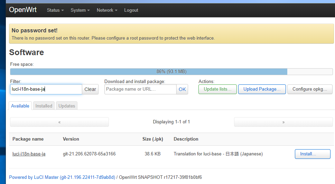Viewport: 335px width, 184px height.
Task: Click the No password set! warning heading
Action: click(35, 30)
